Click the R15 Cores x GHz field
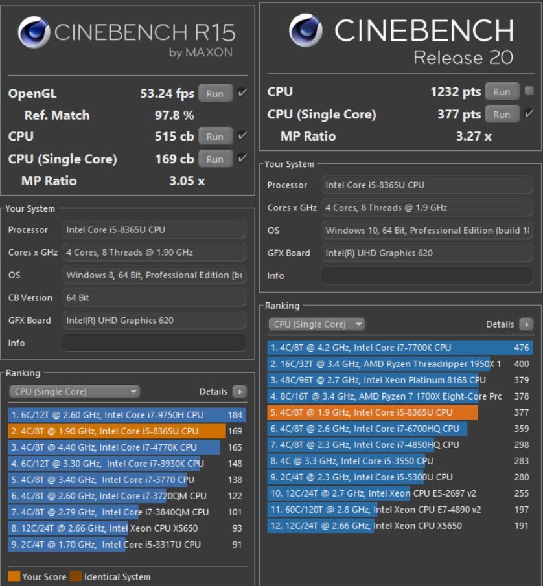The height and width of the screenshot is (586, 543). point(154,253)
